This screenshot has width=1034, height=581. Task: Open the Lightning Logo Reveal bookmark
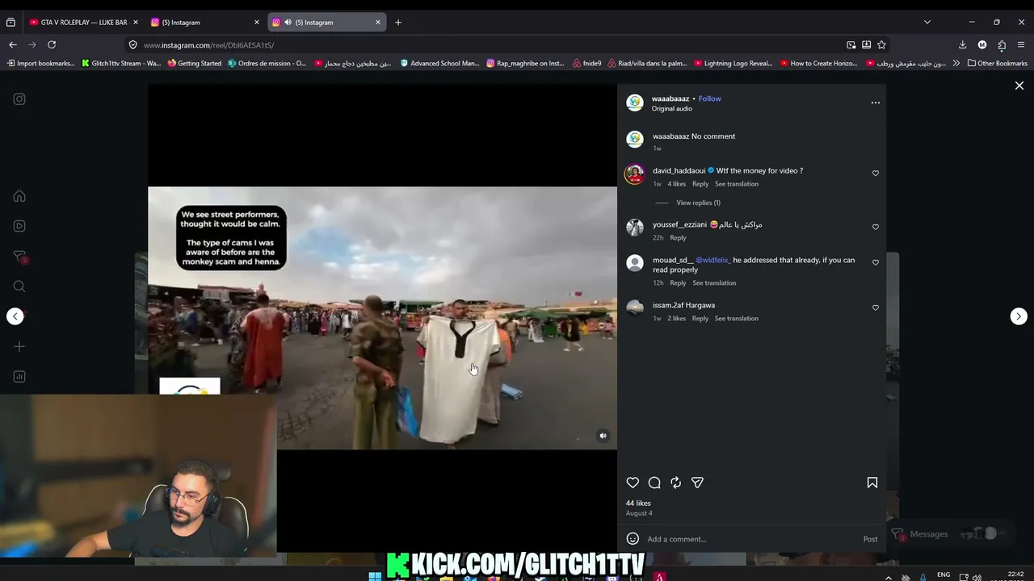click(x=733, y=63)
